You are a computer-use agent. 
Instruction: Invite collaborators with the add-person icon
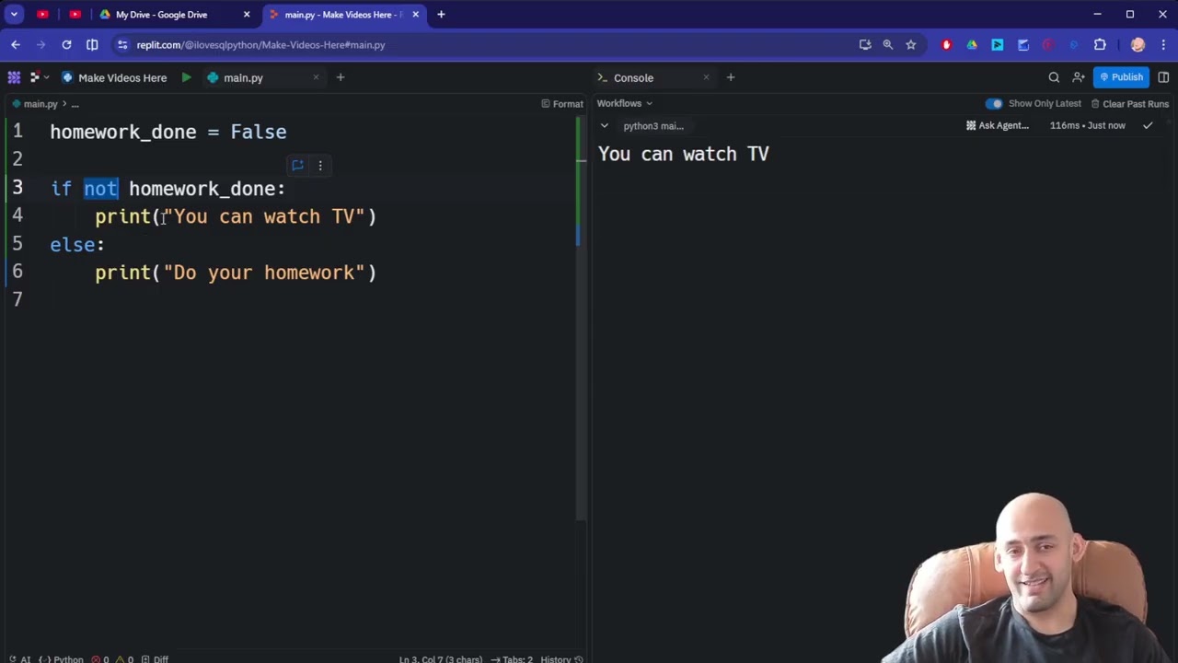click(x=1079, y=77)
